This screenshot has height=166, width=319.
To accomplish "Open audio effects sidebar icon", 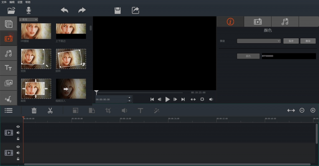I will [x=8, y=53].
